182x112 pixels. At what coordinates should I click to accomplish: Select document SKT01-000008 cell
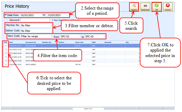pyautogui.click(x=33, y=46)
